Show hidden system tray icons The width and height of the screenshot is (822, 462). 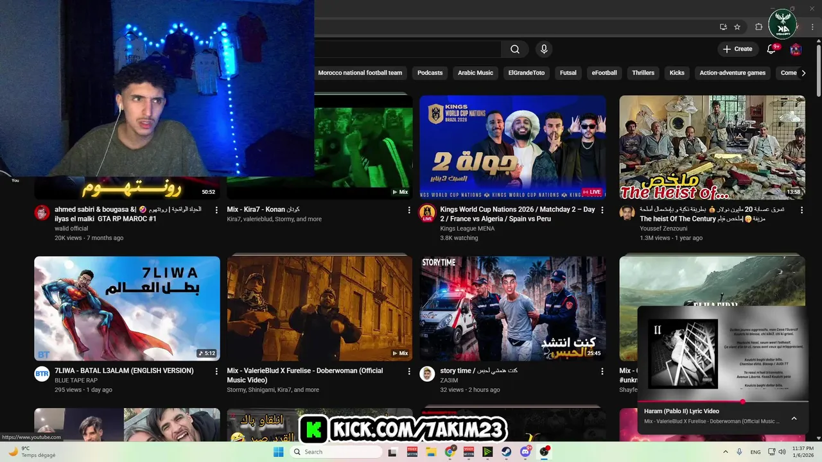[x=726, y=452]
